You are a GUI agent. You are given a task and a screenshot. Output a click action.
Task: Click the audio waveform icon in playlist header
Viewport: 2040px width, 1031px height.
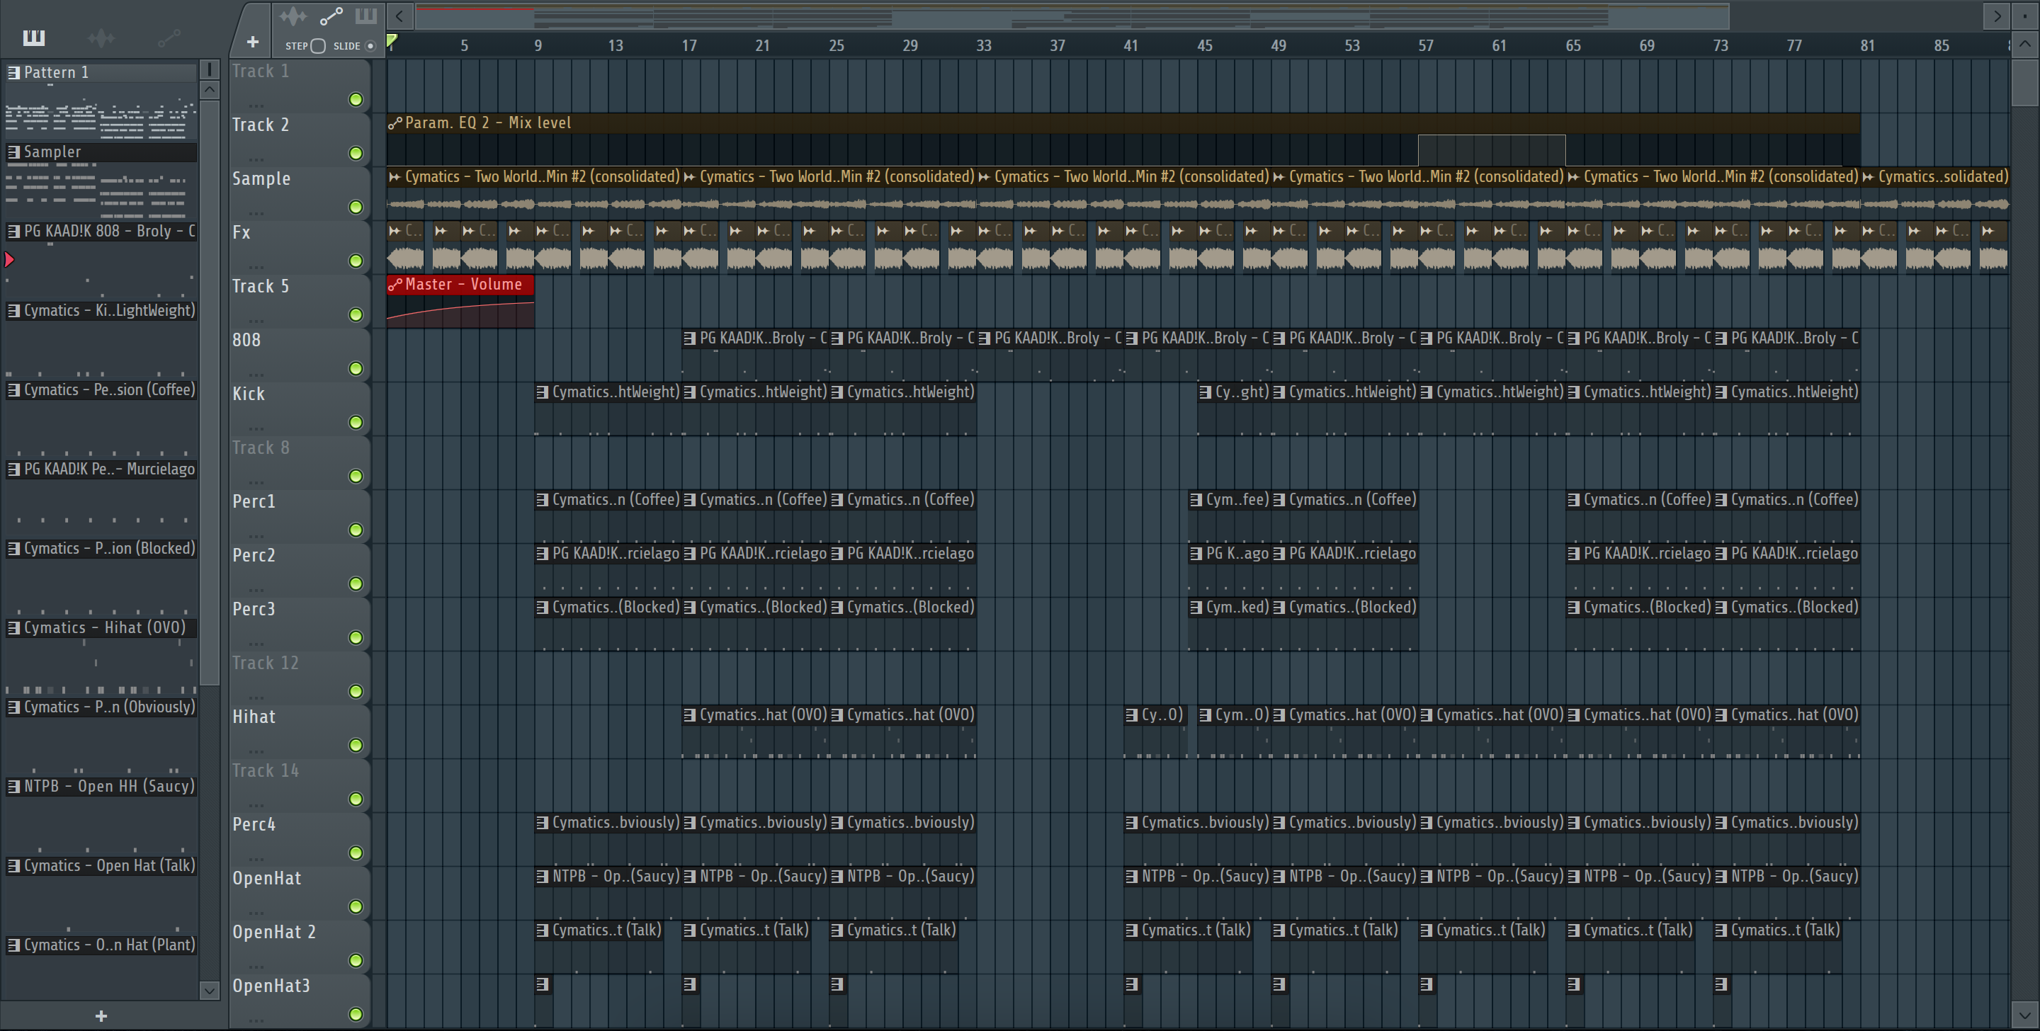293,16
